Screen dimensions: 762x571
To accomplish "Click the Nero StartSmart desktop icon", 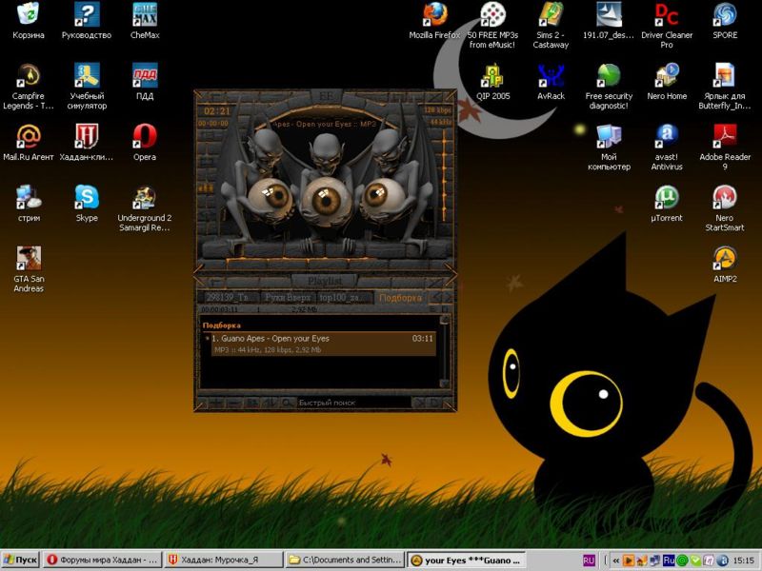I will pyautogui.click(x=725, y=197).
